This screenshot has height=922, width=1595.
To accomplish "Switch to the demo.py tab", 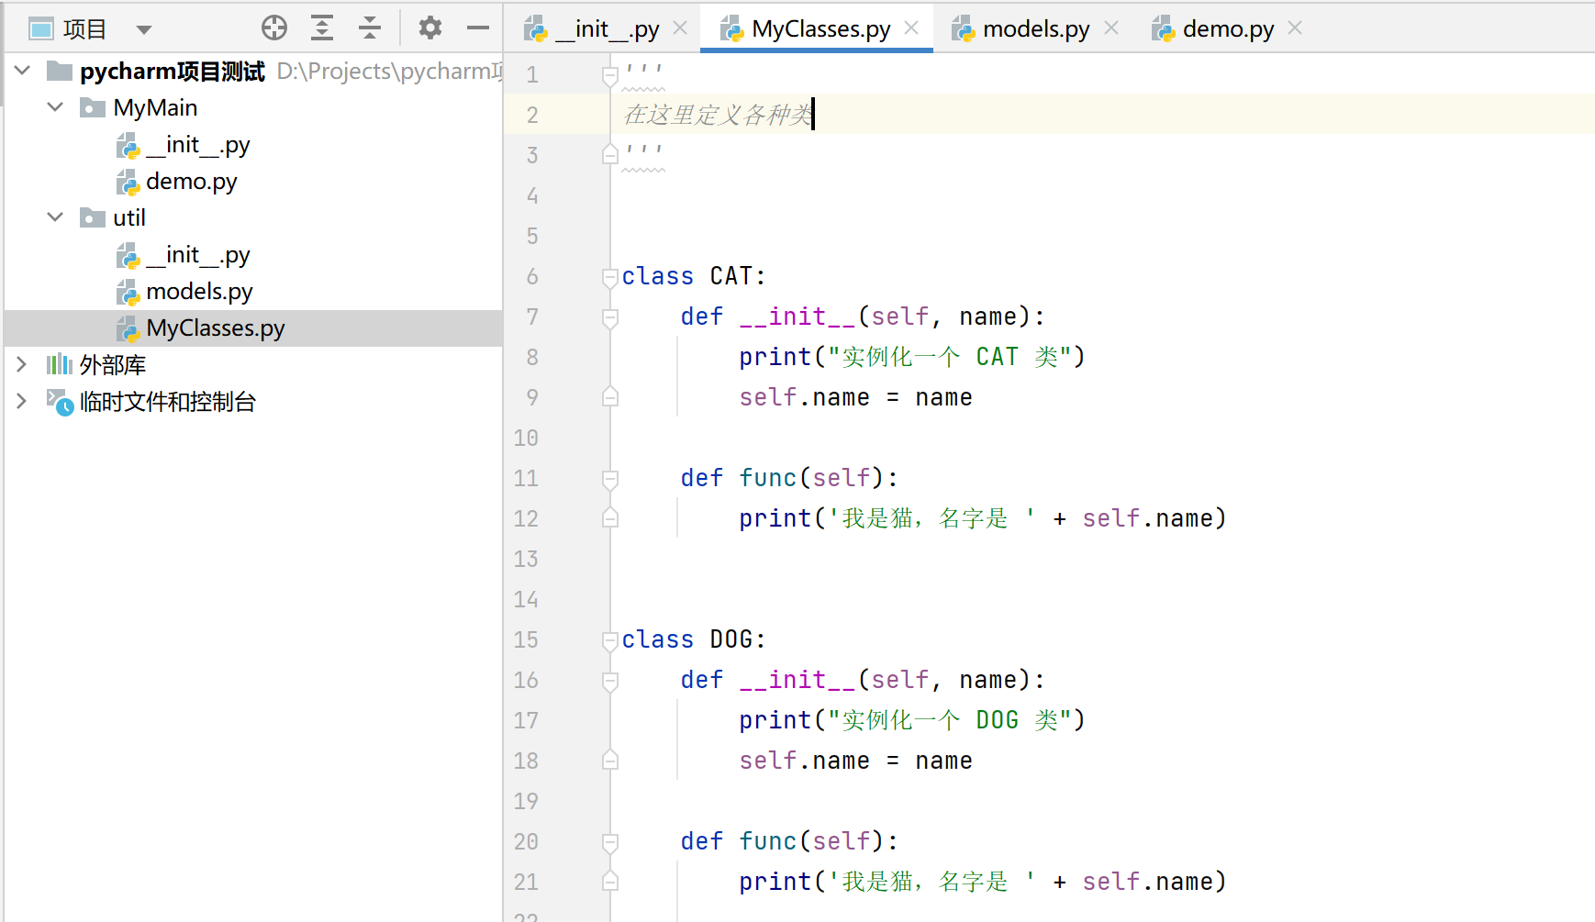I will (1227, 29).
